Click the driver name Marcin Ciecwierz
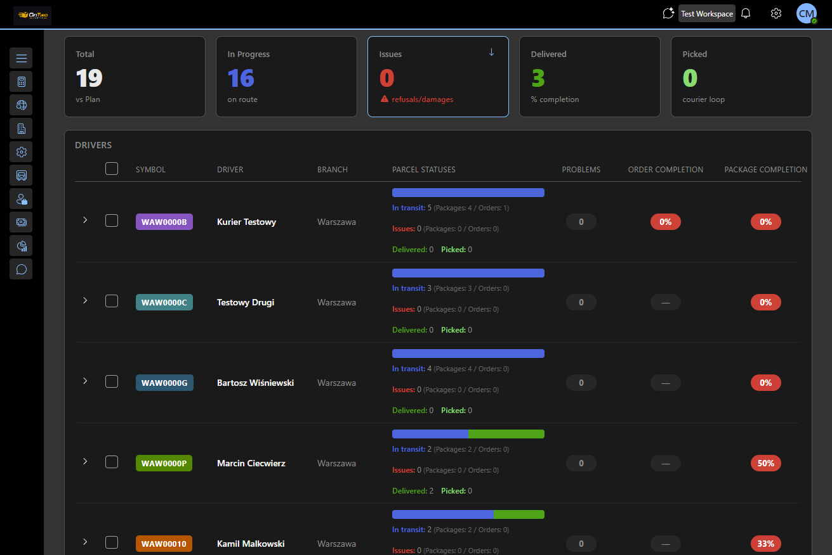The image size is (832, 555). [251, 463]
